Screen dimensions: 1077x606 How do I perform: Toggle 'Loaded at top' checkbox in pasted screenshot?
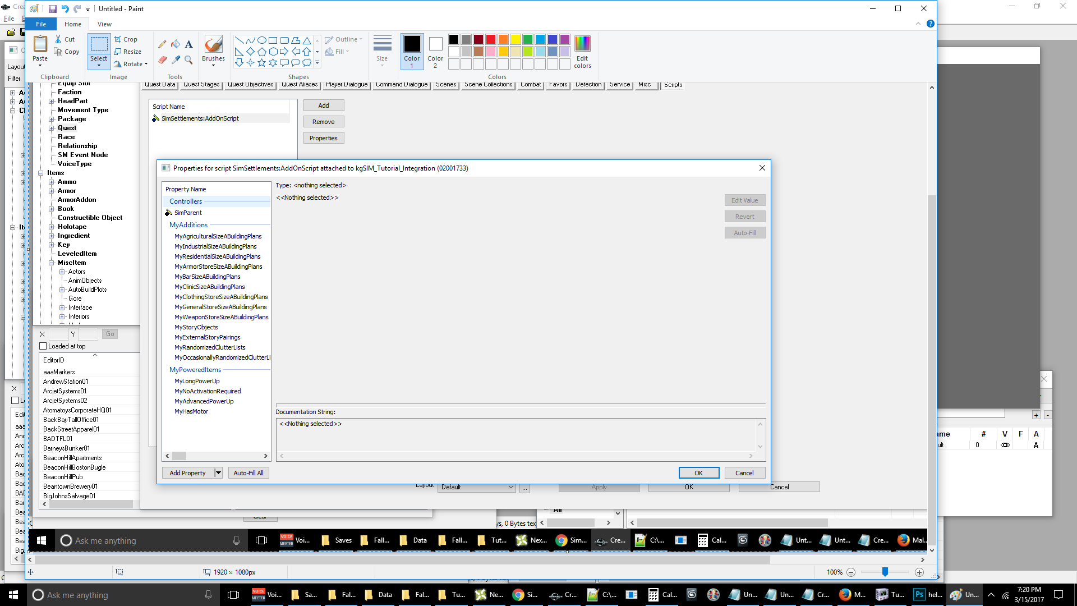pos(43,346)
